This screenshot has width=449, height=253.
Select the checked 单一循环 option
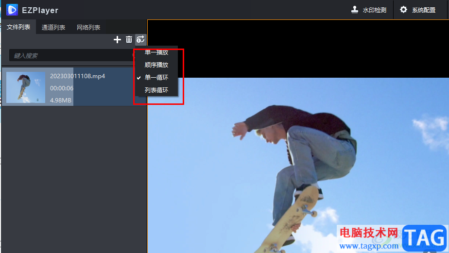point(156,78)
